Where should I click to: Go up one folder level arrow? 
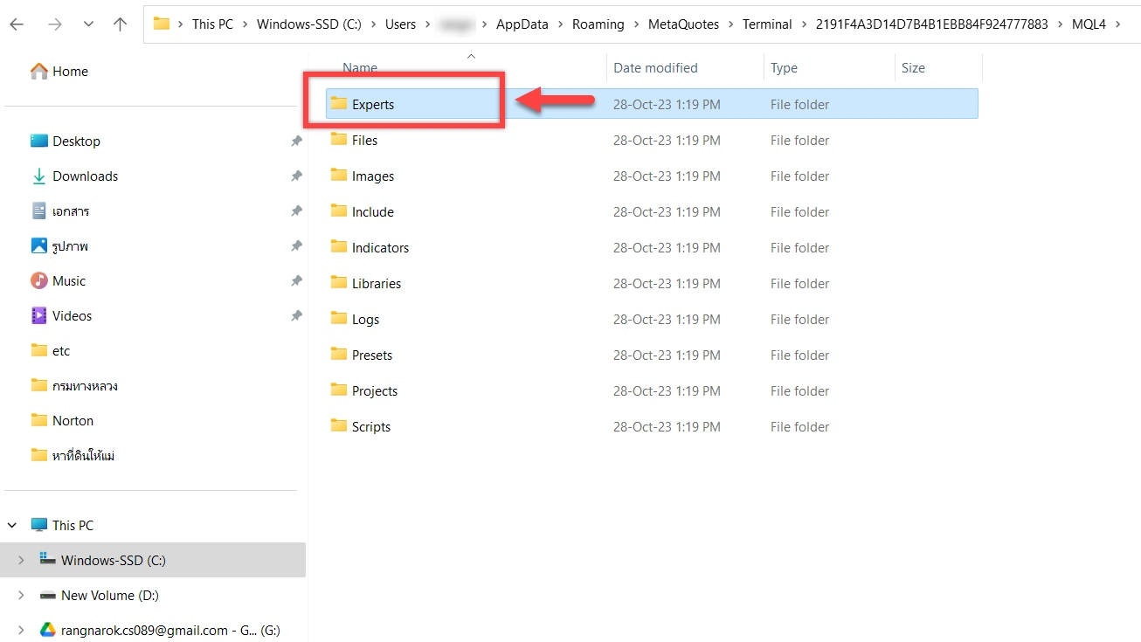click(x=121, y=24)
